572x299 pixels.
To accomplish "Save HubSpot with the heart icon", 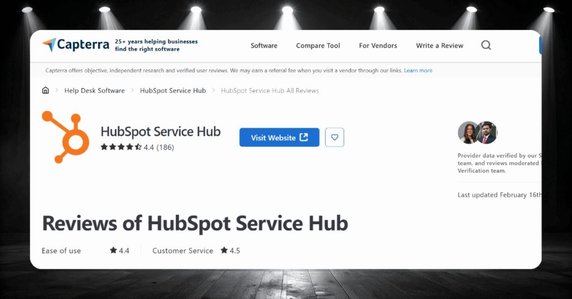I will pos(335,137).
